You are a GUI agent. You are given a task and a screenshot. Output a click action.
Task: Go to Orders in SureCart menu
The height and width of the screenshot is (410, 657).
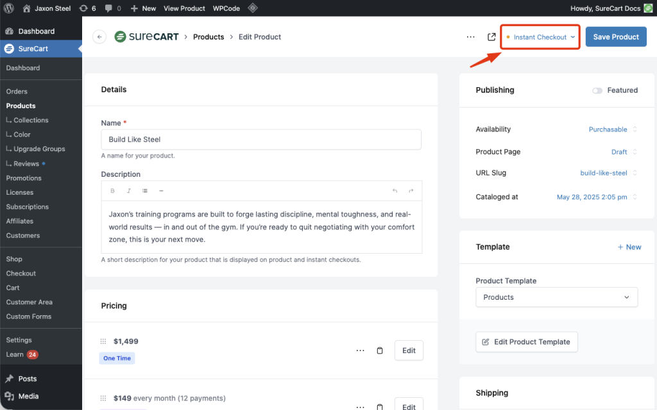point(17,91)
